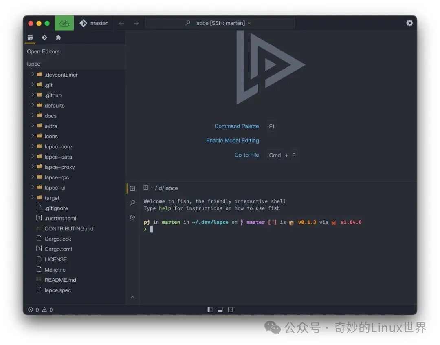Click the Command Palette link
This screenshot has height=345, width=440.
[236, 126]
